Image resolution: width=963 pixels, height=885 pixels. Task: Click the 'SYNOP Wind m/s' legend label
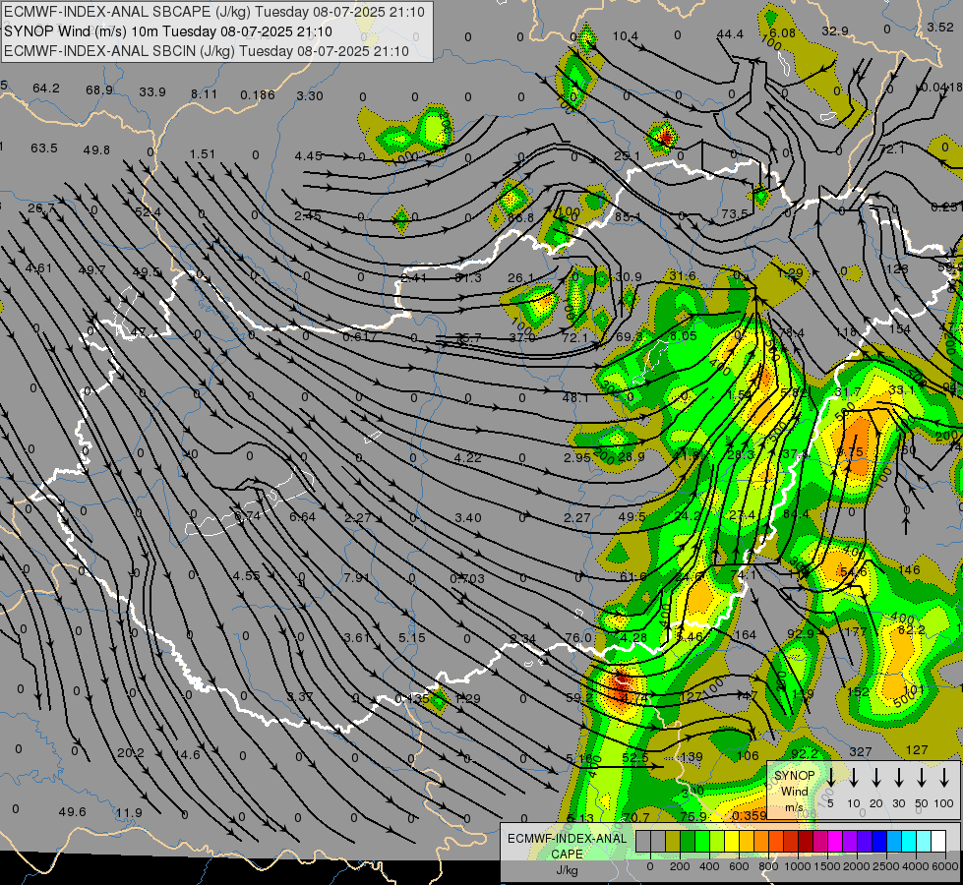click(x=794, y=791)
